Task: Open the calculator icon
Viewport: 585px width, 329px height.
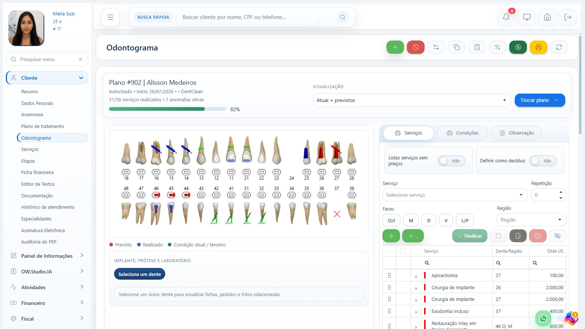Action: click(x=477, y=47)
